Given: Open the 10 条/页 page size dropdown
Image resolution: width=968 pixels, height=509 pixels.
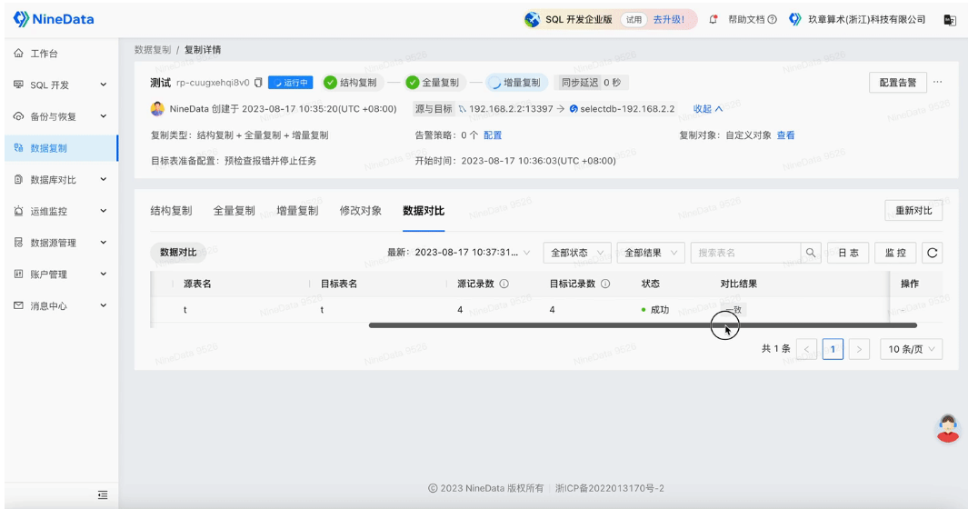Looking at the screenshot, I should point(912,349).
